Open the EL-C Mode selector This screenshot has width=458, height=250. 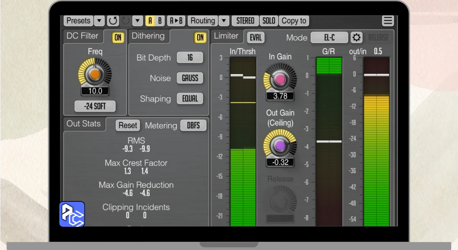(x=329, y=37)
